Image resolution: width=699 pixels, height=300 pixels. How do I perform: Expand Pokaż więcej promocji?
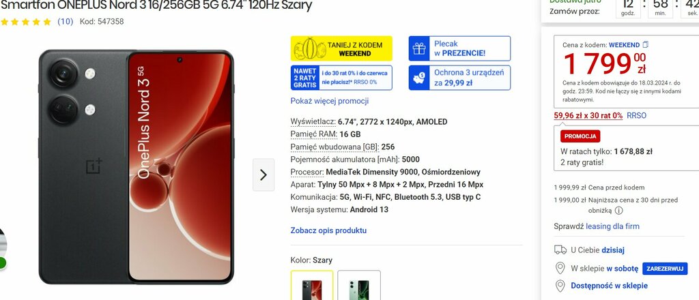[330, 101]
